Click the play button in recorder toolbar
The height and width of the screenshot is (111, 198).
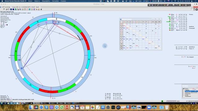coord(150,5)
